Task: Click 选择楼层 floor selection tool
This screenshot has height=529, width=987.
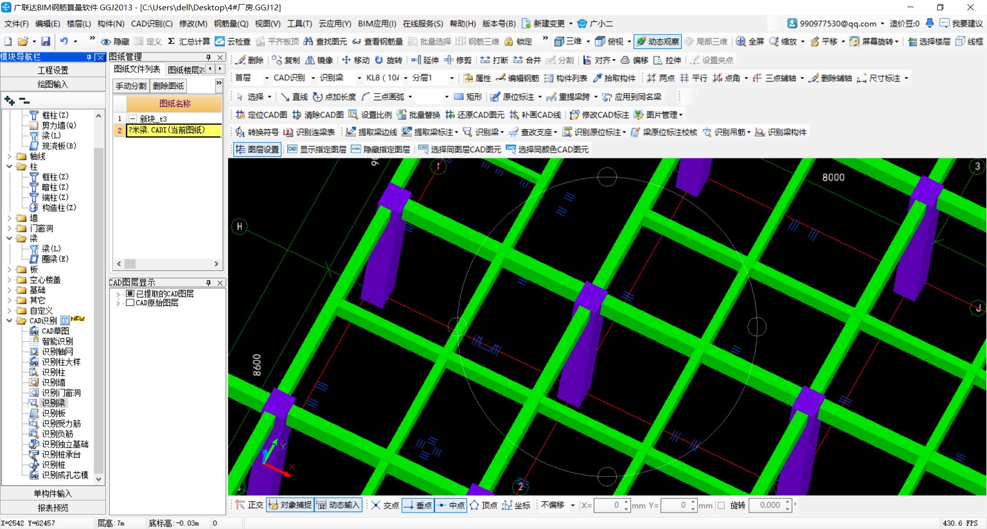Action: tap(929, 41)
